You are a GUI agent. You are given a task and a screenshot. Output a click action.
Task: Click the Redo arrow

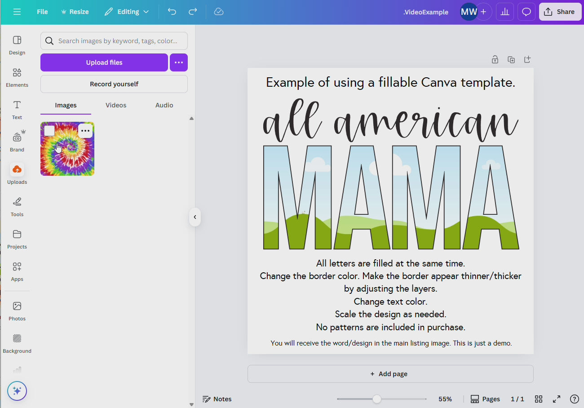193,12
